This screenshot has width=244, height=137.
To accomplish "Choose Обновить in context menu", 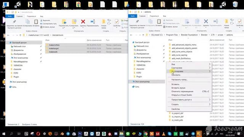I will tap(189, 75).
